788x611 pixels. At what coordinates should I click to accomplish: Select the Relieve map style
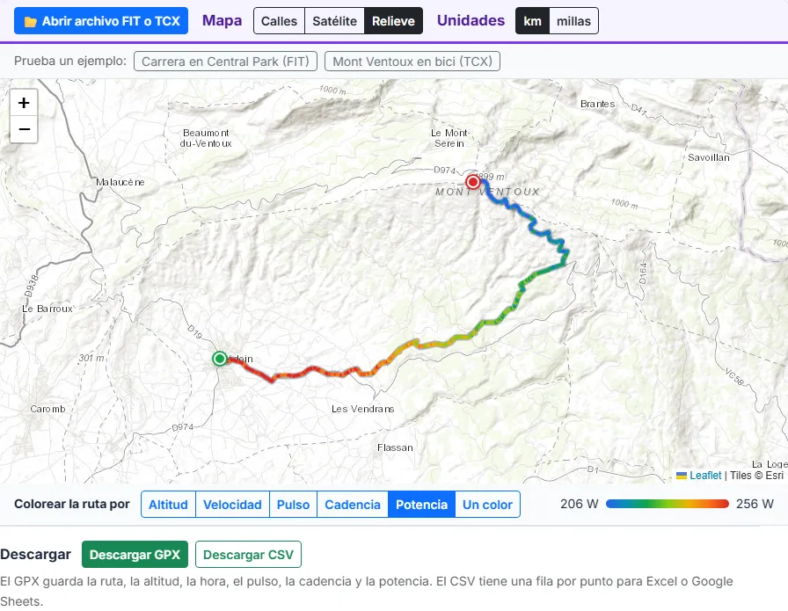point(393,21)
